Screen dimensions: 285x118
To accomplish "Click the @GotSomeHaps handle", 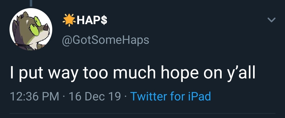I will coord(105,40).
